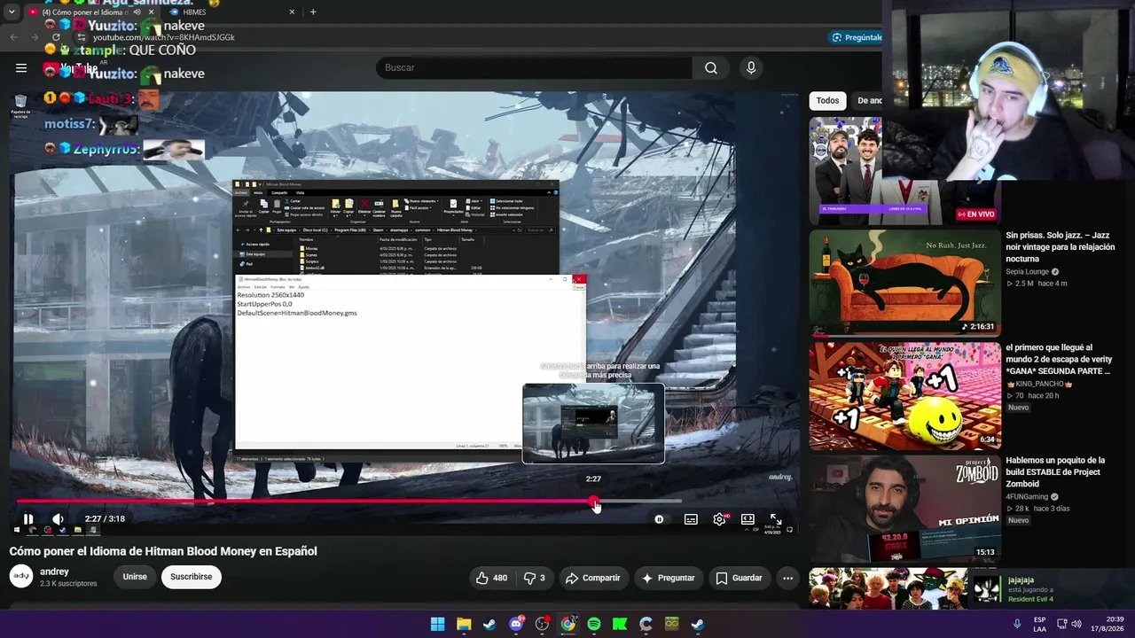The image size is (1135, 638).
Task: Open the Windows Start menu
Action: point(438,624)
